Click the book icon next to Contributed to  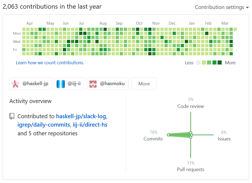click(12, 116)
